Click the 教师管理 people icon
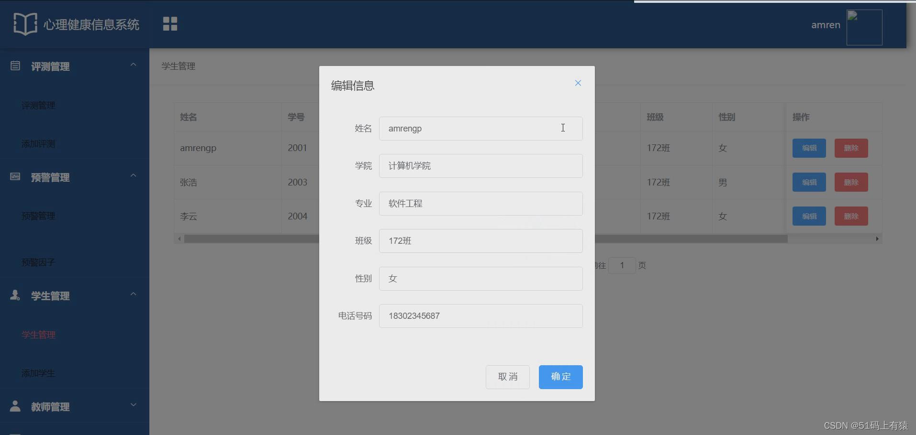Image resolution: width=916 pixels, height=435 pixels. [14, 406]
